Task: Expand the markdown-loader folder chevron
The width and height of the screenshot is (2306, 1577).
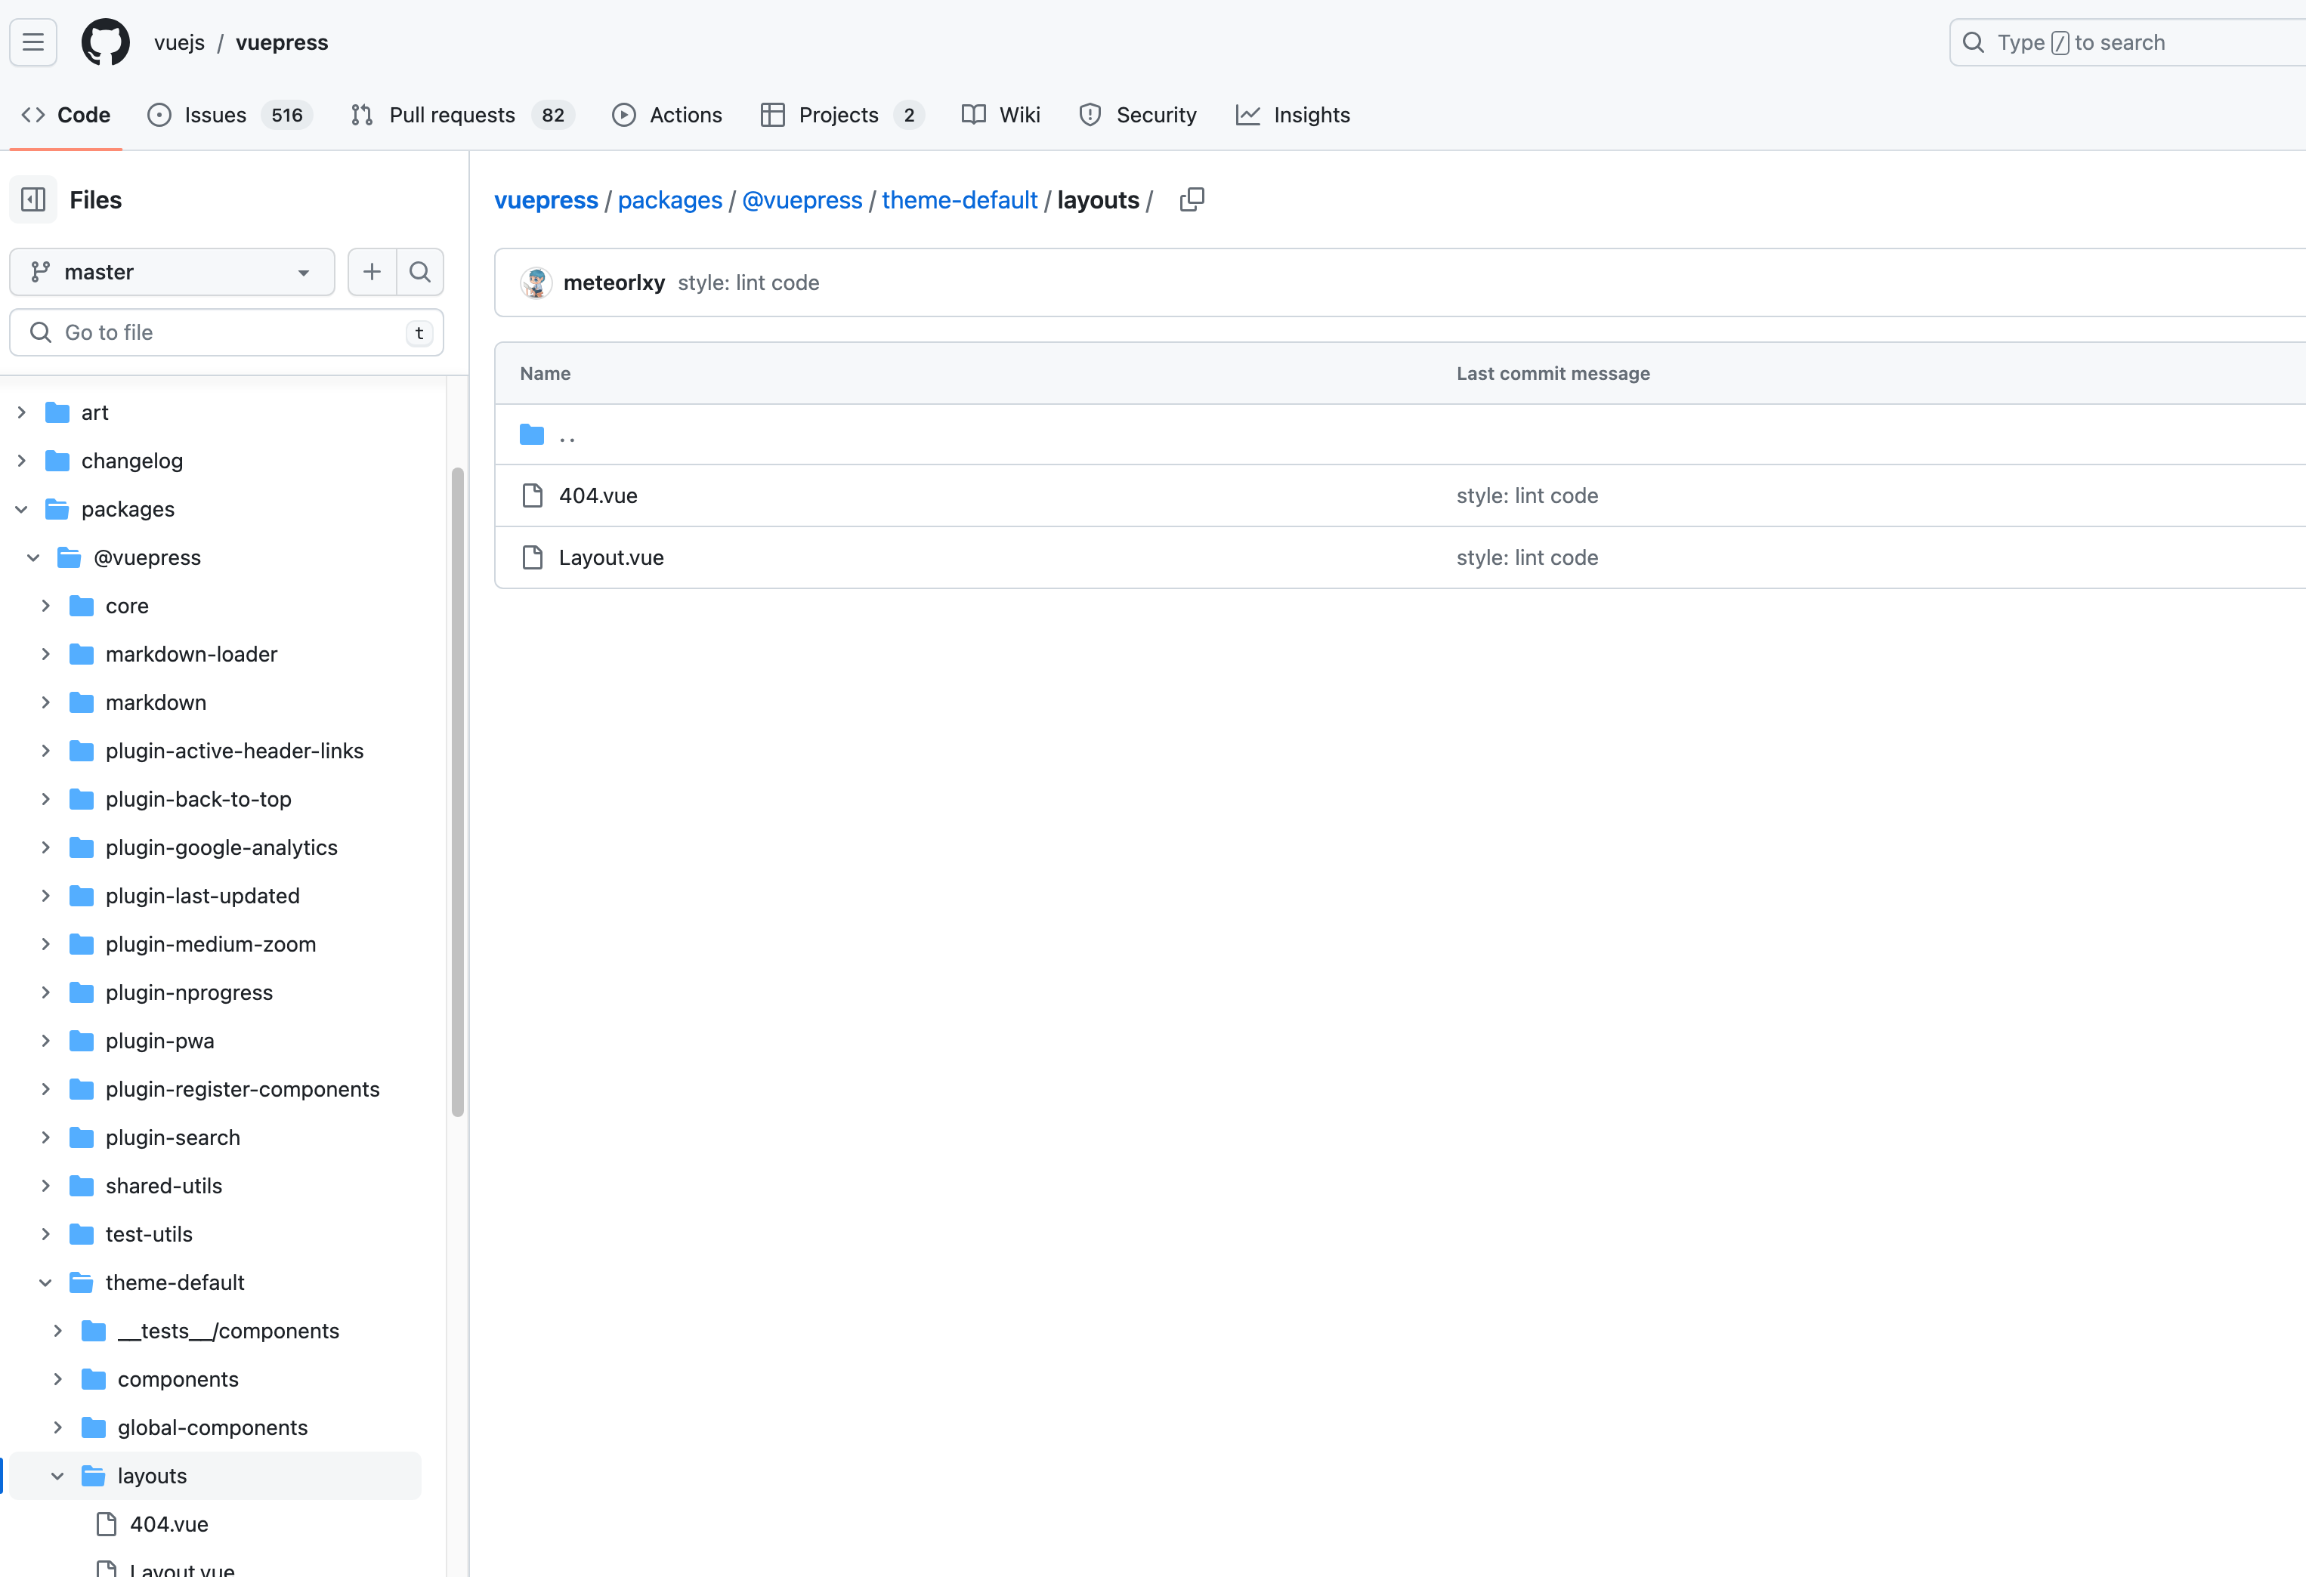Action: pyautogui.click(x=45, y=653)
